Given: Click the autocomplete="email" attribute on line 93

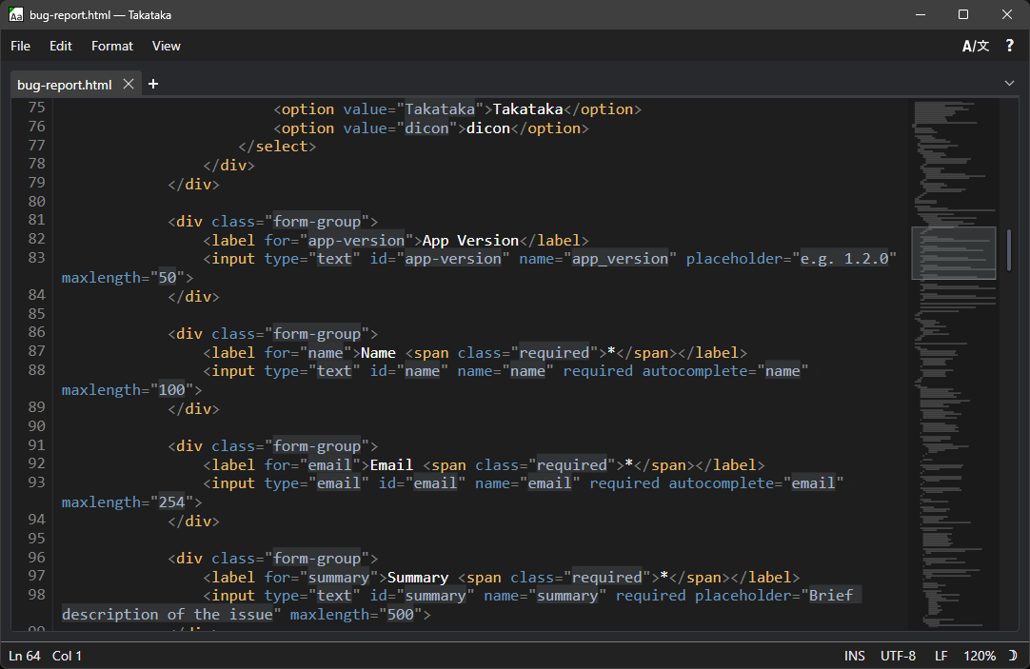Looking at the screenshot, I should pyautogui.click(x=756, y=483).
